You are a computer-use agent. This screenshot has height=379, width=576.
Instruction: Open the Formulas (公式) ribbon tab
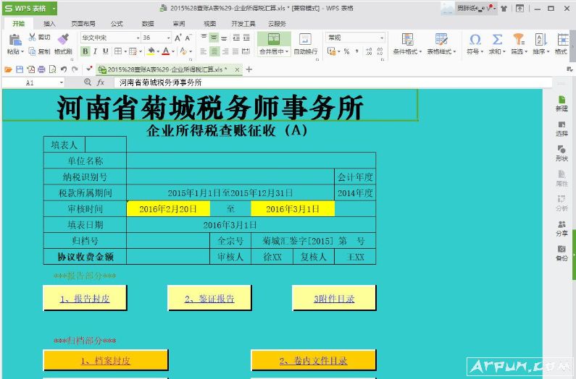[x=117, y=23]
